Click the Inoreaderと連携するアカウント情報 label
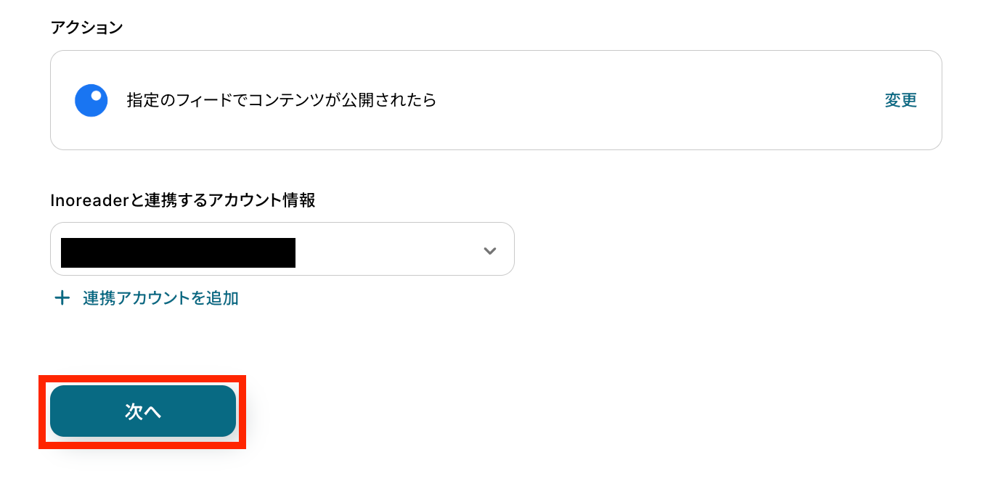This screenshot has width=999, height=489. tap(182, 200)
